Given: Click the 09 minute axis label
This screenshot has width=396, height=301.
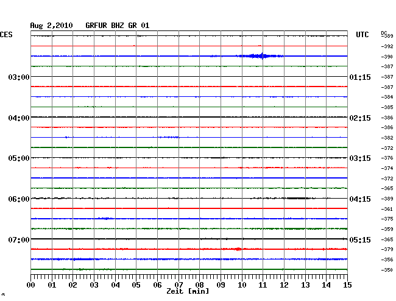Looking at the screenshot, I should point(221,285).
